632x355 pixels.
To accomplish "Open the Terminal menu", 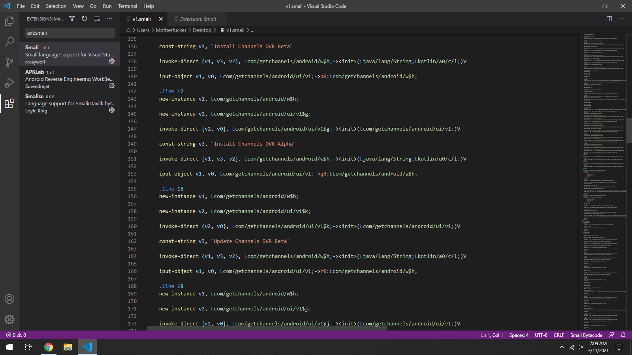I will [x=127, y=6].
